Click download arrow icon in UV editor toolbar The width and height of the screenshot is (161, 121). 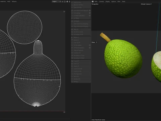(69, 2)
